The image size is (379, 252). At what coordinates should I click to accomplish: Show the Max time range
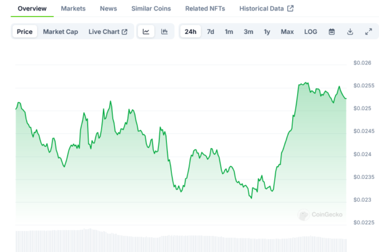click(x=287, y=31)
